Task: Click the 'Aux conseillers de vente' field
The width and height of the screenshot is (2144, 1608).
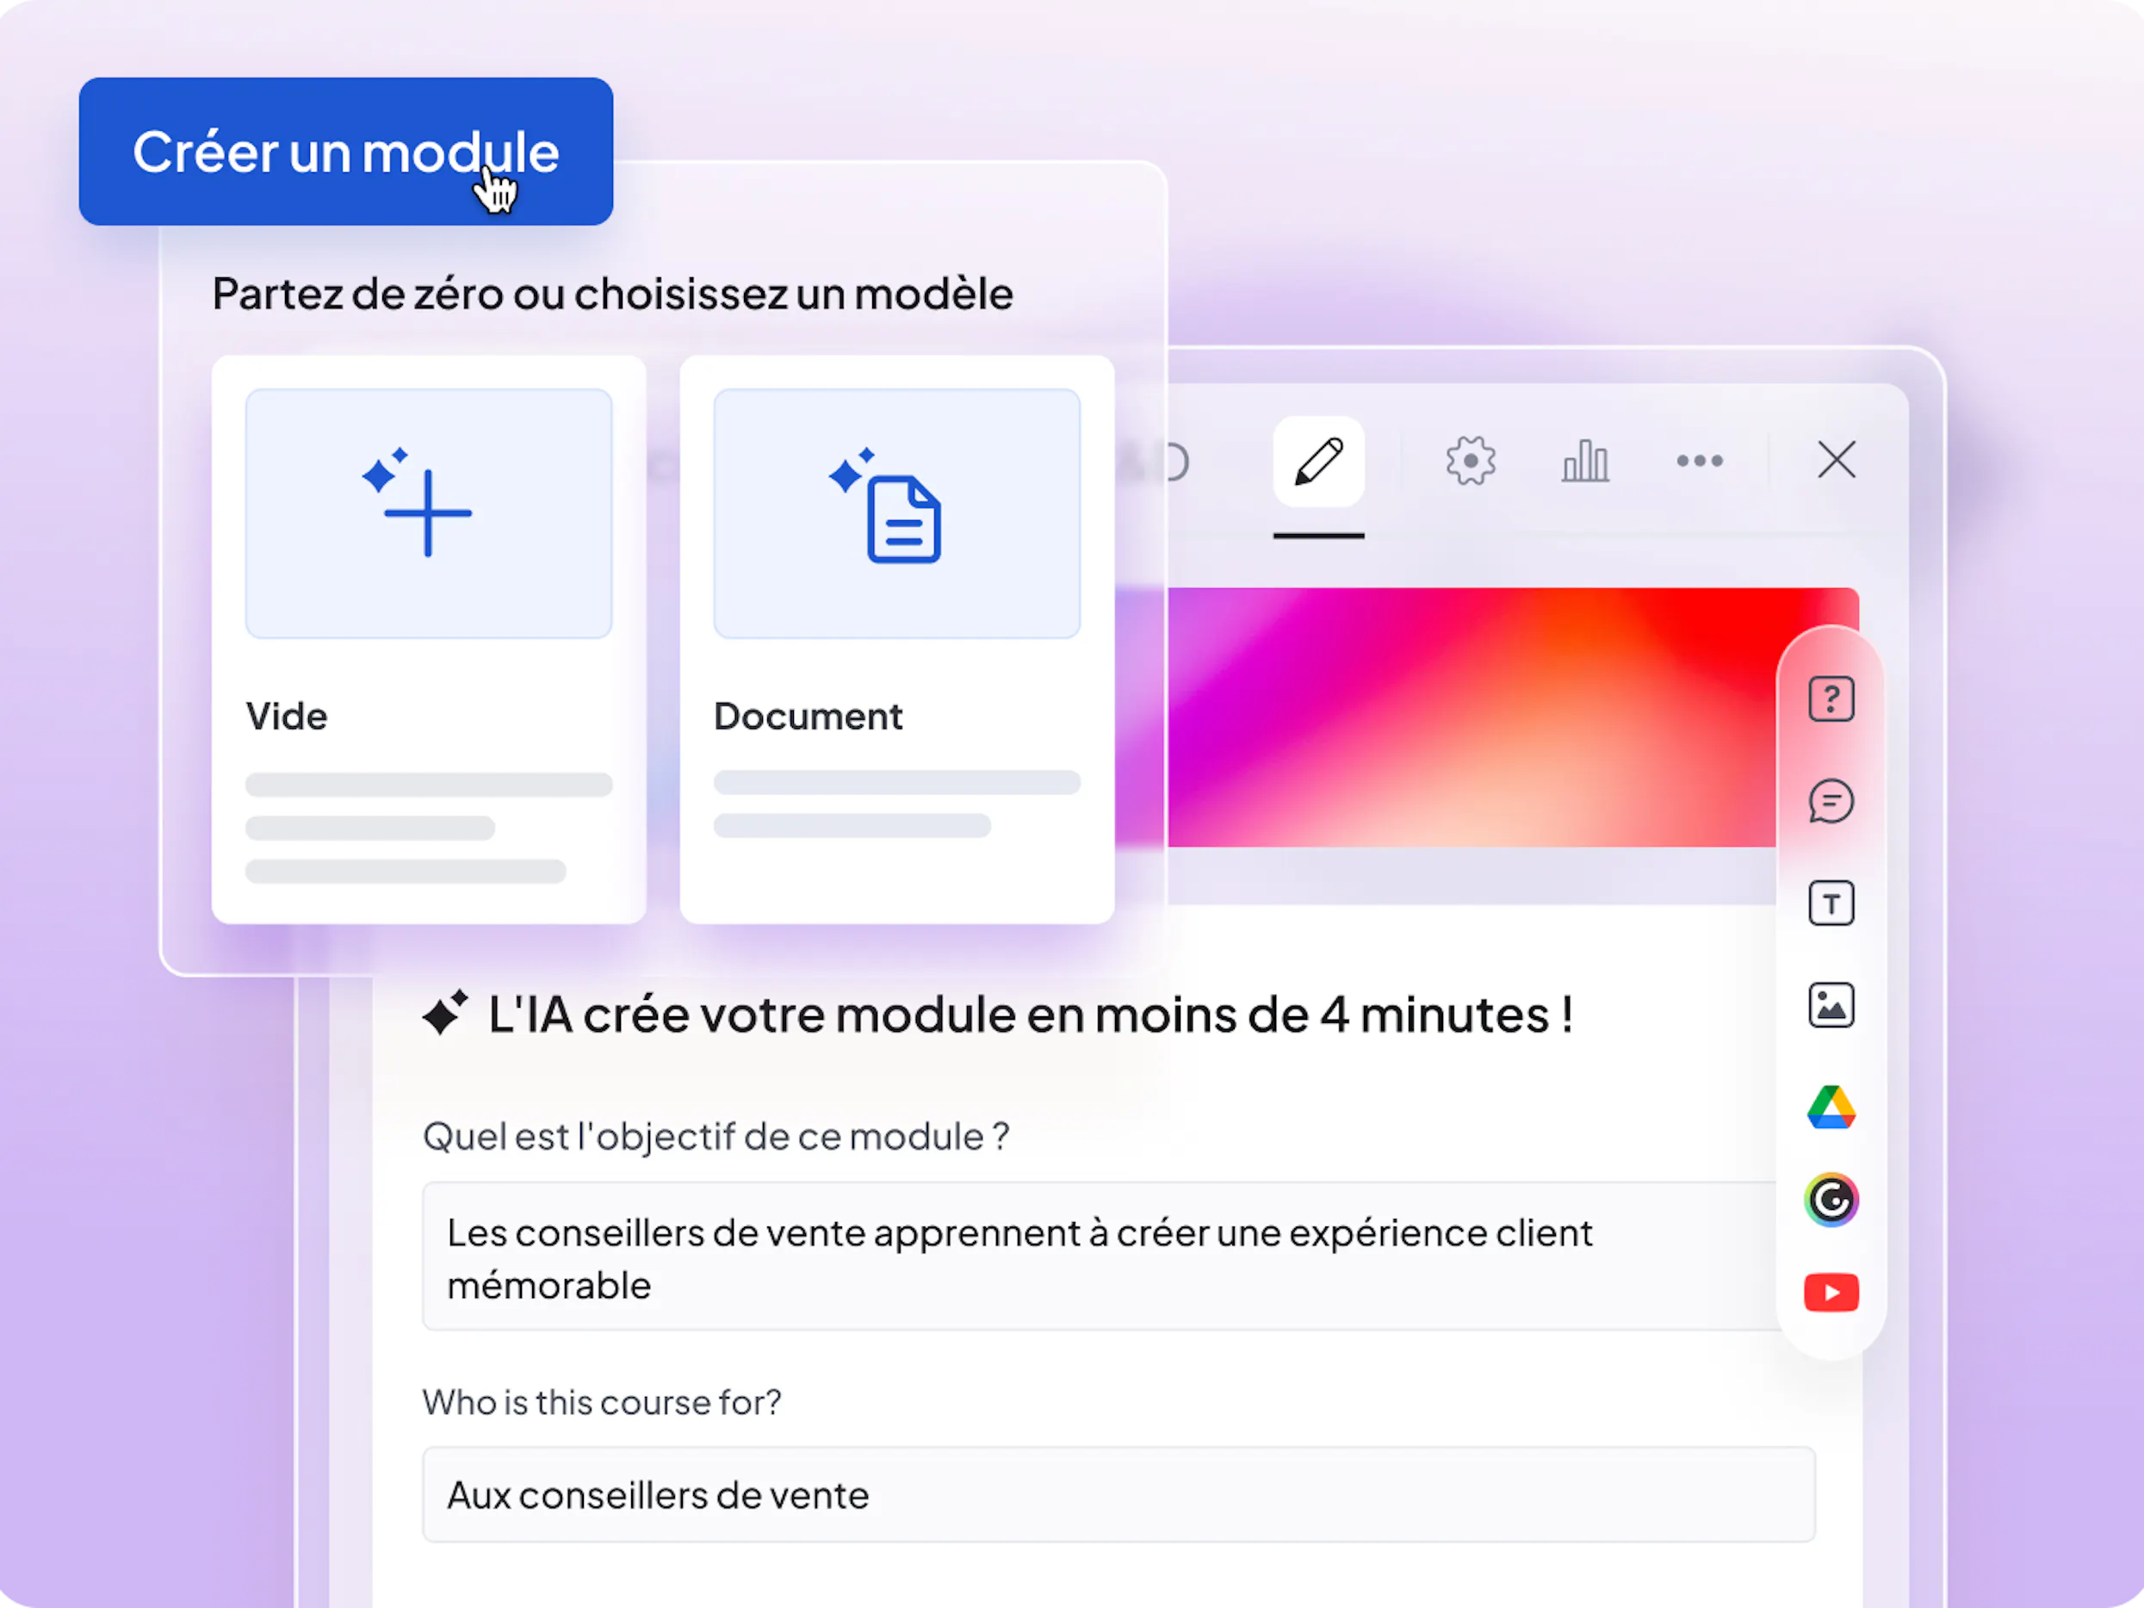Action: tap(1117, 1494)
